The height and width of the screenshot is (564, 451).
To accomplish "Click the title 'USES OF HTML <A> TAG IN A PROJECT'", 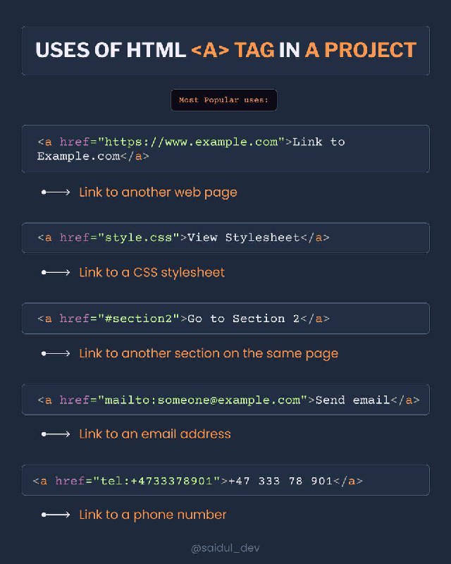I will pyautogui.click(x=225, y=50).
